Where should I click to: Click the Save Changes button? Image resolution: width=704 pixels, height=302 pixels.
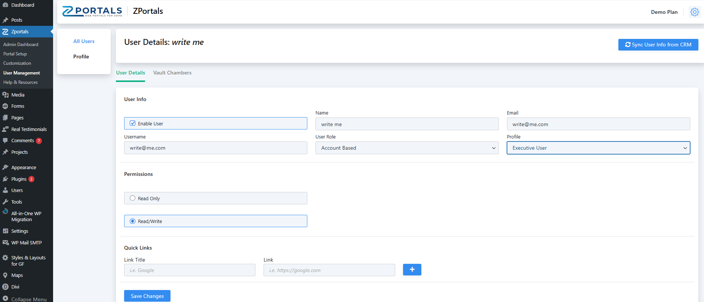[147, 296]
